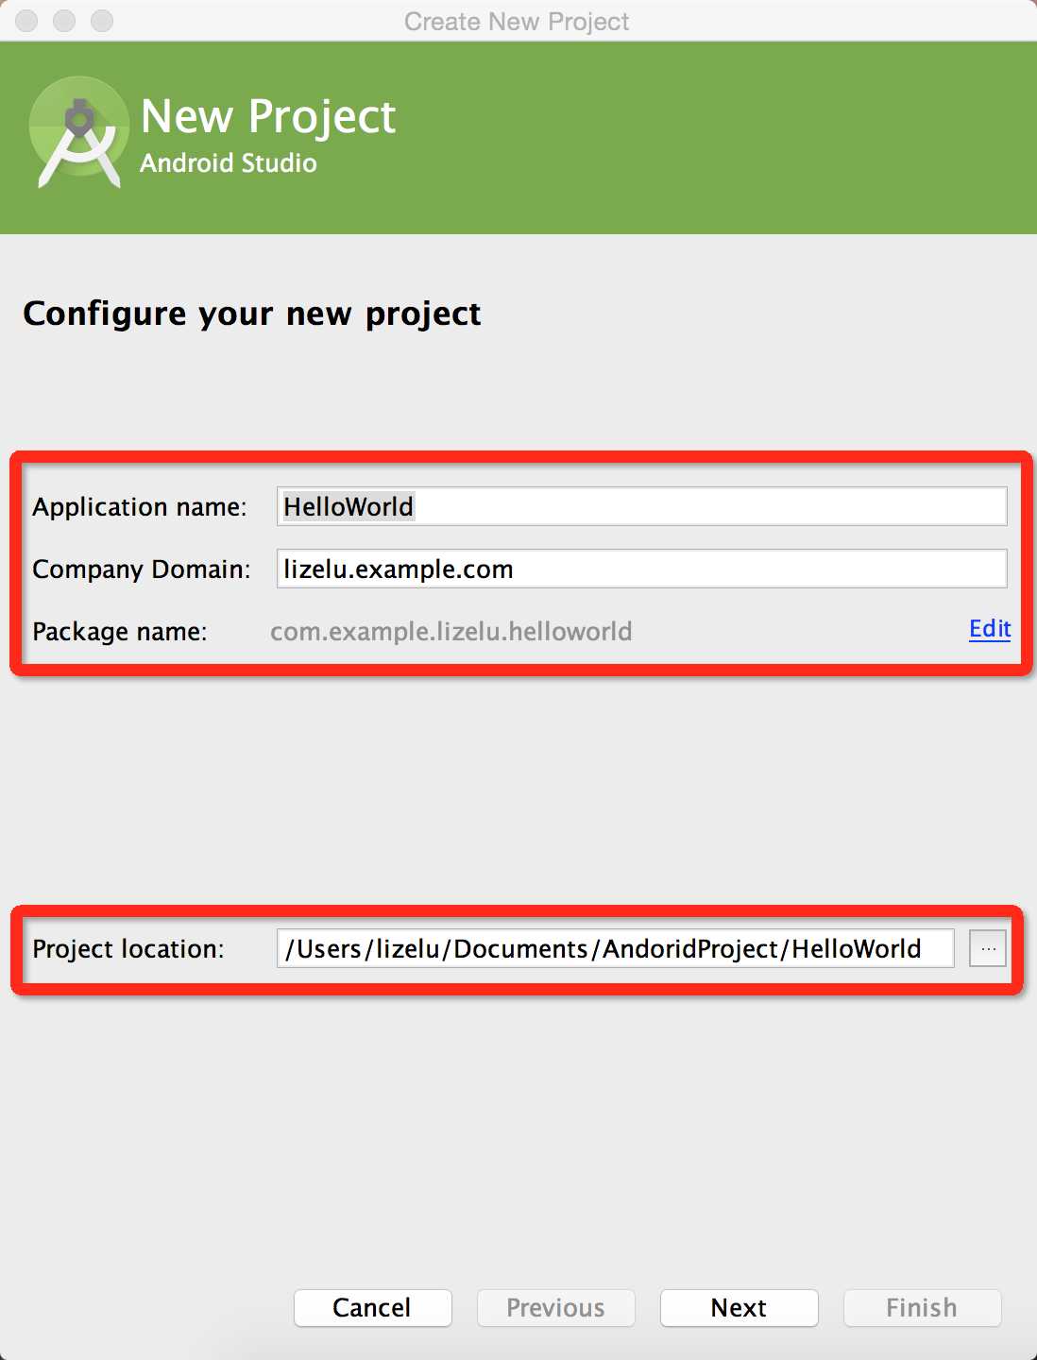Click the Android Studio subtitle text

pos(229,163)
